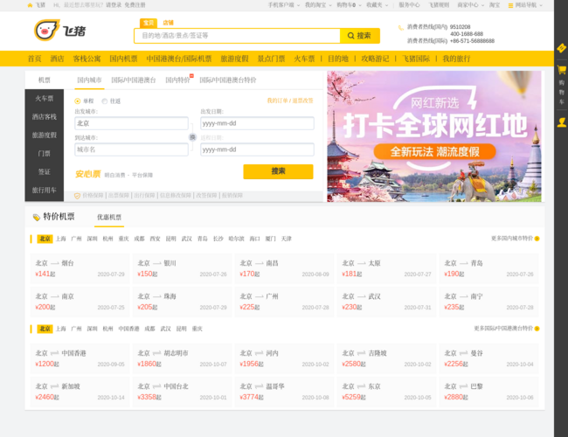The height and width of the screenshot is (437, 568).
Task: Click the 网站导航 list icon
Action: point(510,4)
